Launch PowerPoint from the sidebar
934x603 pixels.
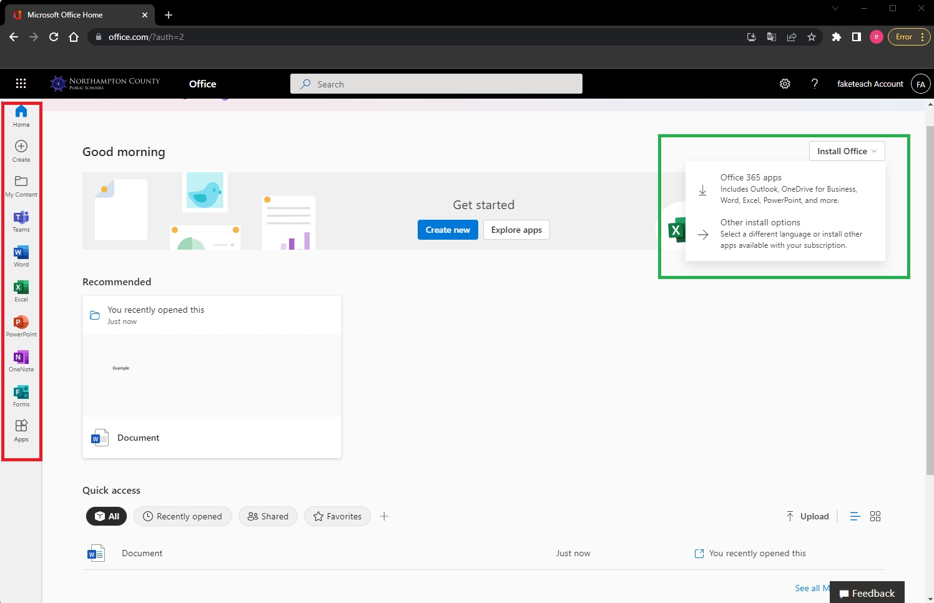pos(21,326)
